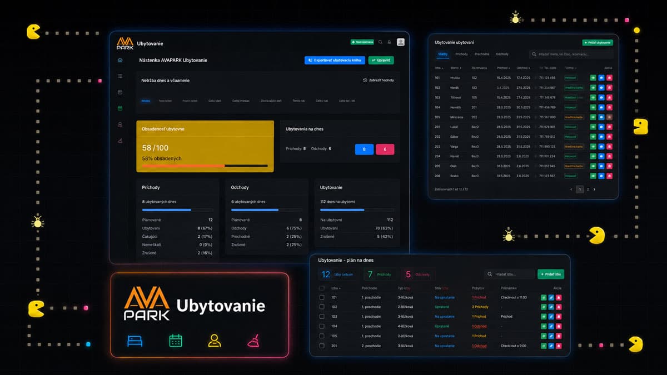Click 'Zobraziť hodnoty' link on dashboard
The height and width of the screenshot is (375, 667).
click(379, 80)
